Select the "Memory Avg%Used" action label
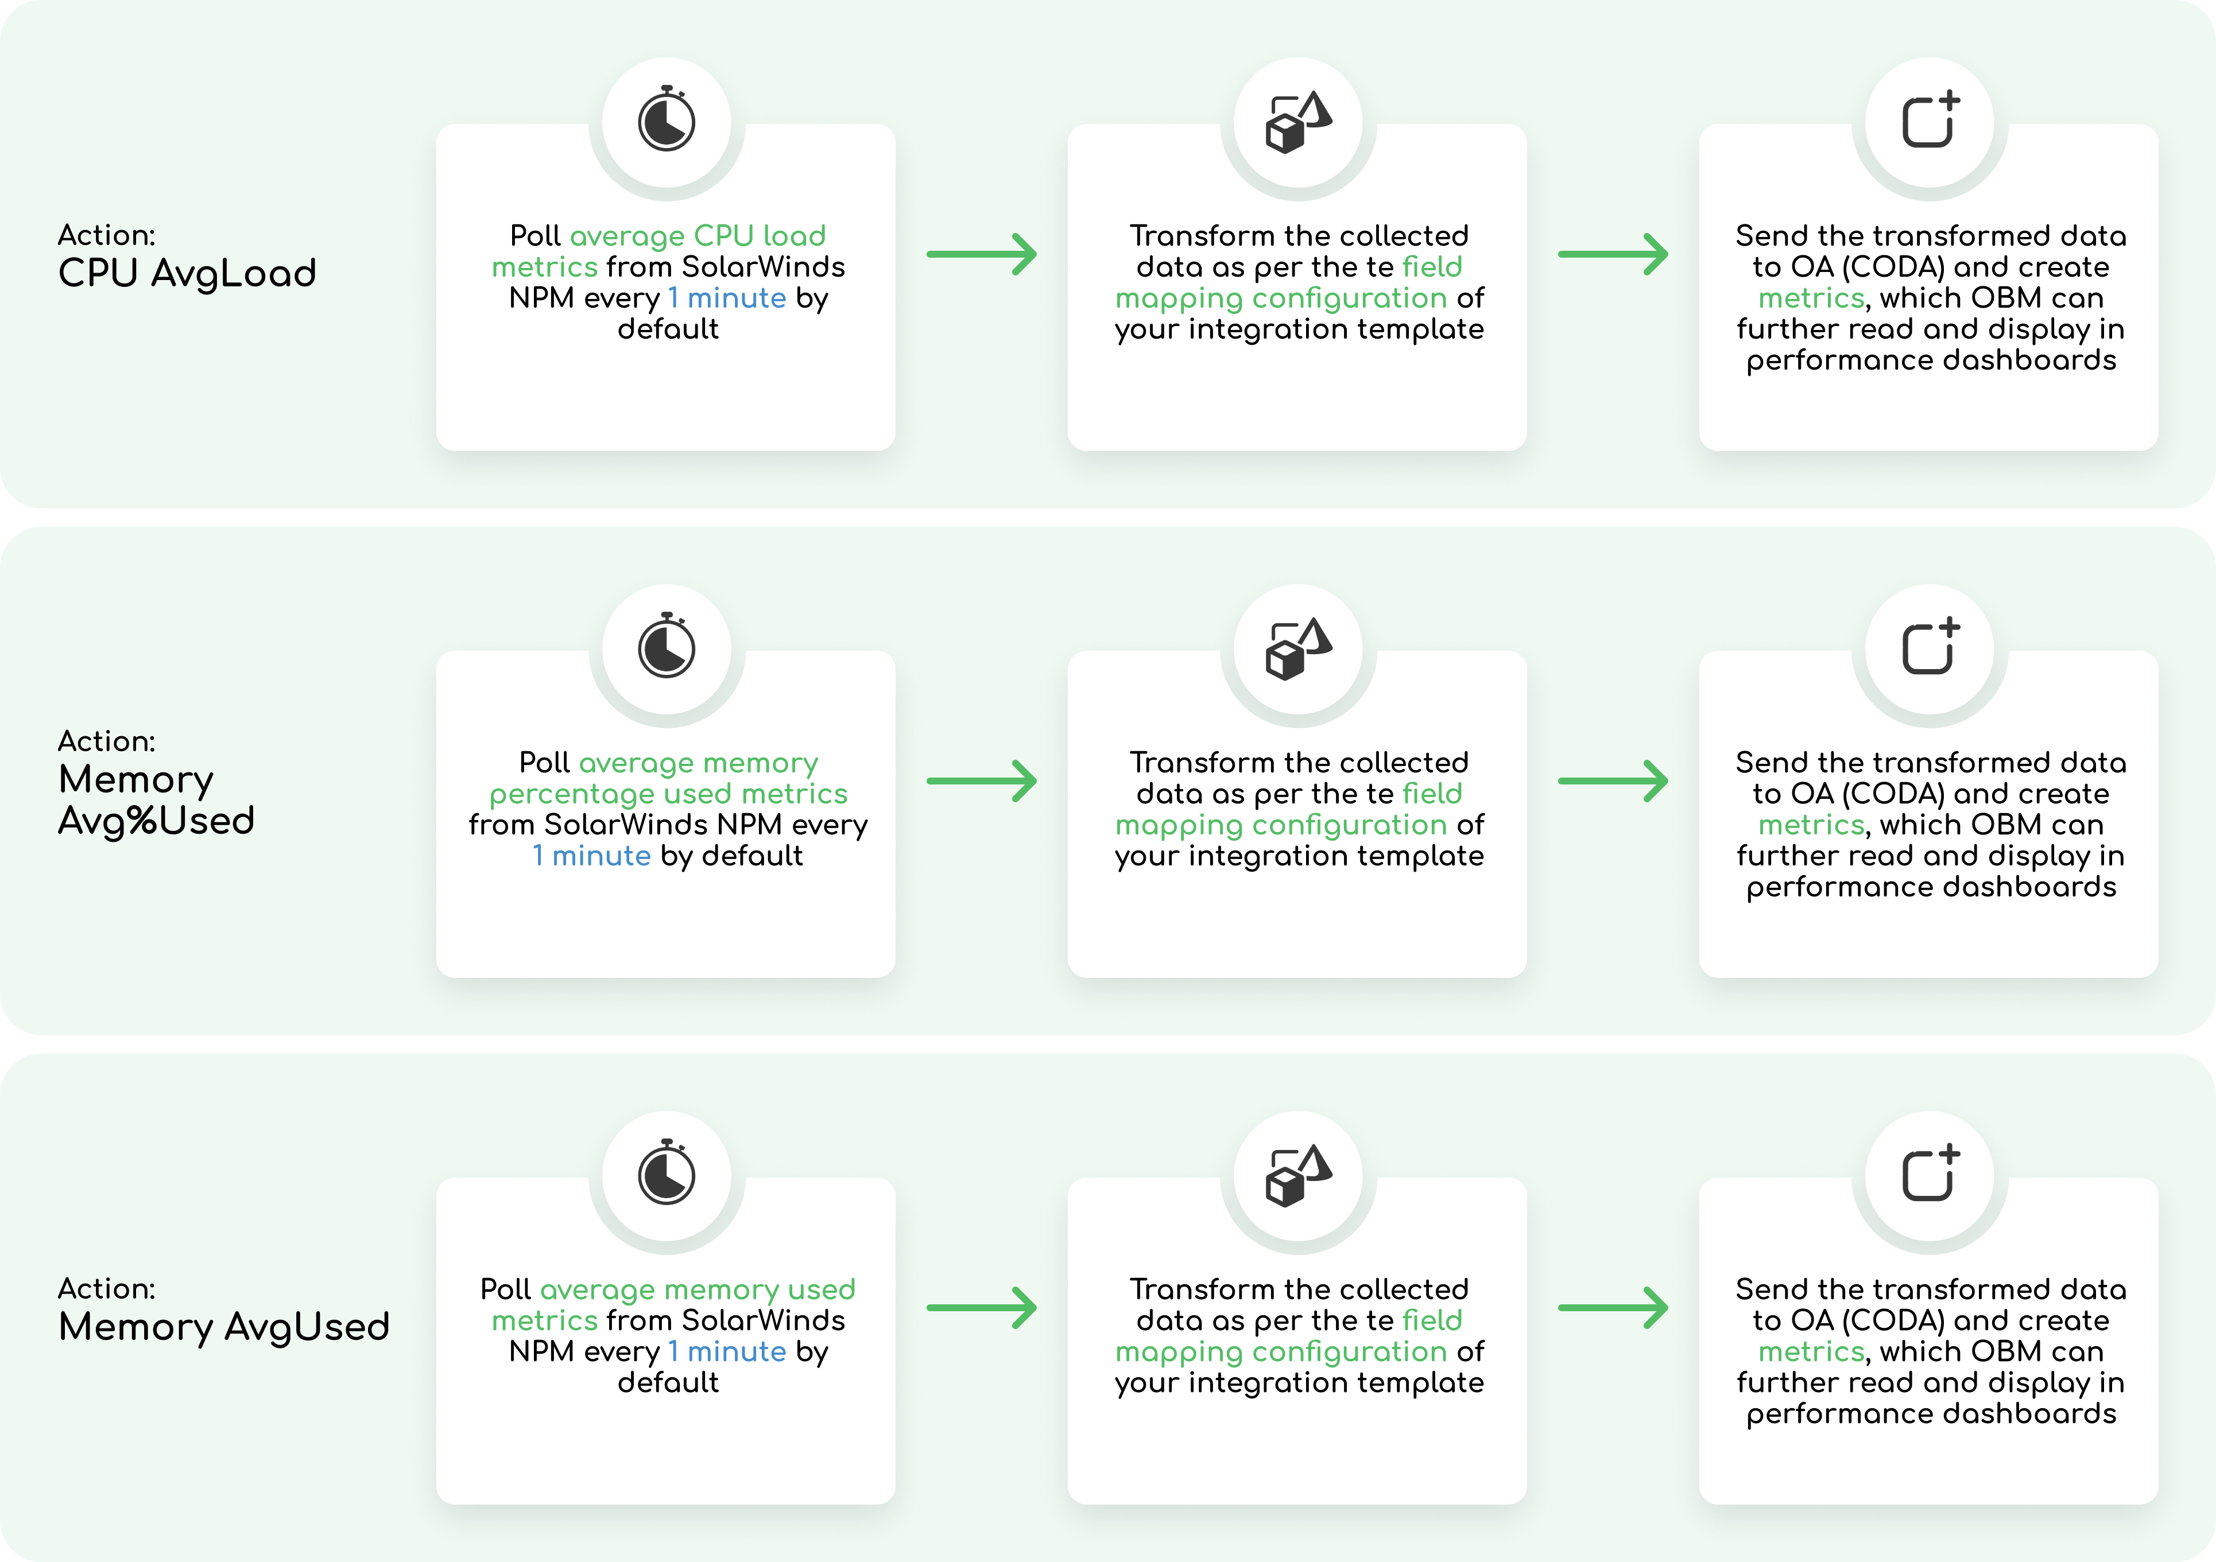Image resolution: width=2216 pixels, height=1562 pixels. coord(156,800)
